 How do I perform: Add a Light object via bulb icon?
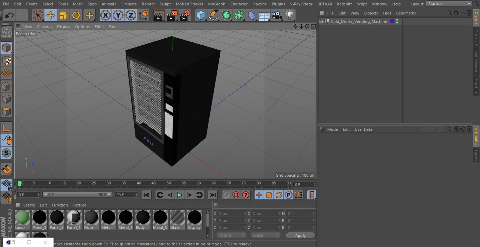click(289, 15)
